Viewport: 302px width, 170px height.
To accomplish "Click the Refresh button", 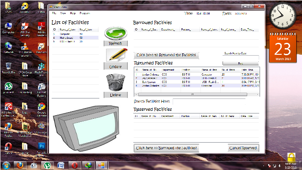I will coord(116,43).
